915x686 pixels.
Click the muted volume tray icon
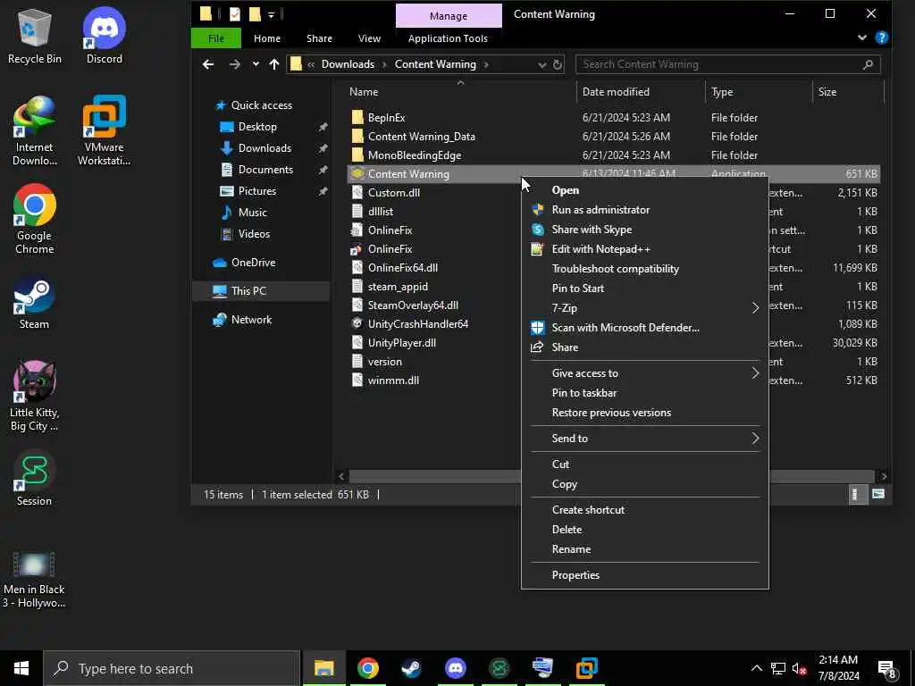point(799,668)
